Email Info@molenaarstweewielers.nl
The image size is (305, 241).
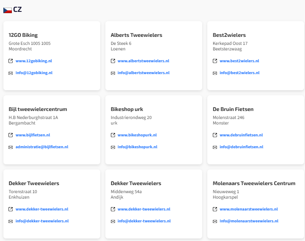tap(249, 221)
